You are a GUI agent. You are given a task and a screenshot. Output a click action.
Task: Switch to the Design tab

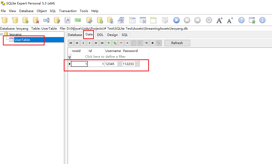(113, 35)
